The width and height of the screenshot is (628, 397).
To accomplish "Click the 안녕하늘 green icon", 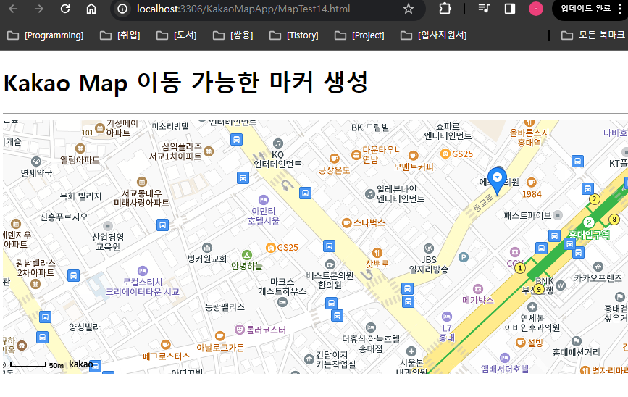I will click(247, 255).
